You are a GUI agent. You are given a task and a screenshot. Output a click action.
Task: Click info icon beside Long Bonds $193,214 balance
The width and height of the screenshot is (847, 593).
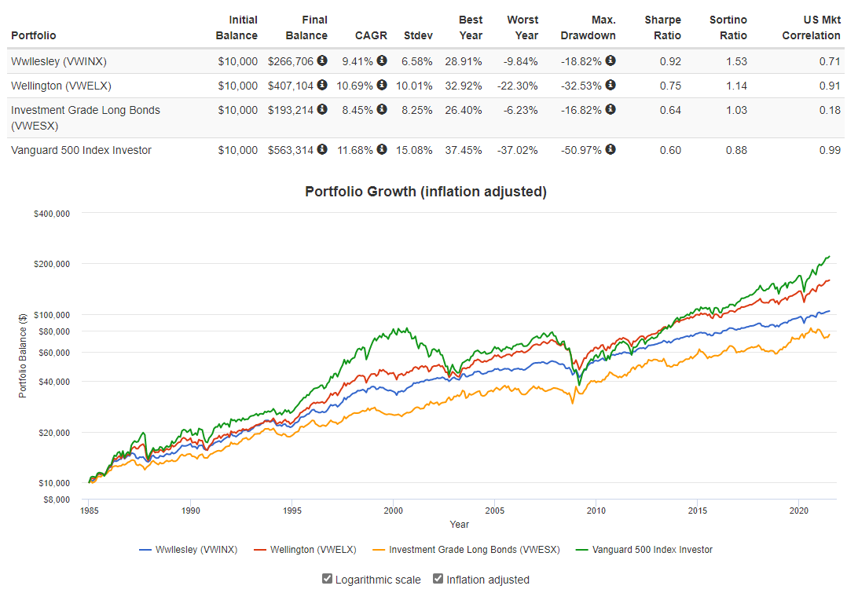click(322, 109)
